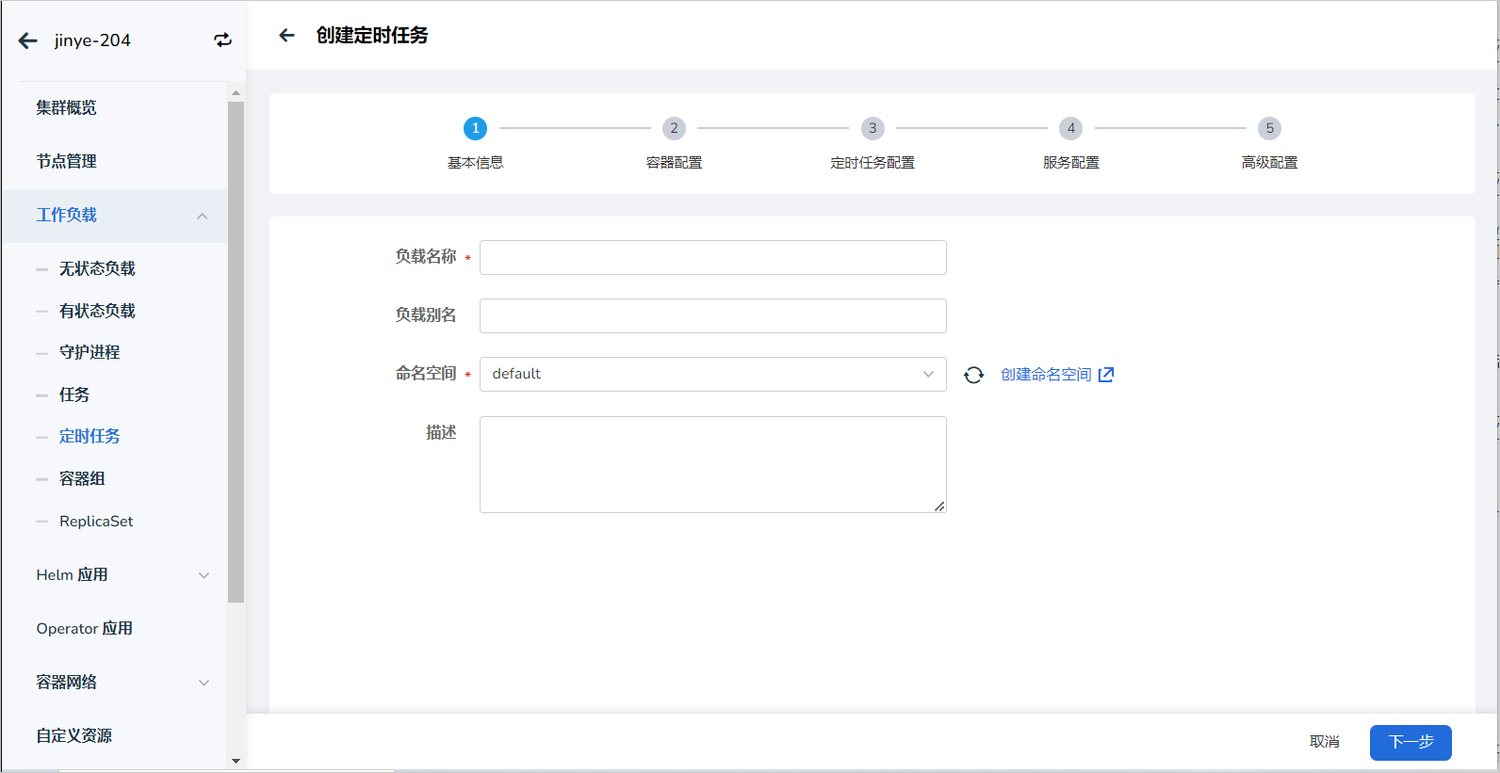Click external-link icon after 创建命名空间
Image resolution: width=1500 pixels, height=773 pixels.
1106,375
